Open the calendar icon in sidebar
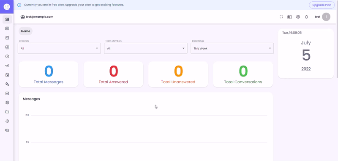The image size is (338, 161). [x=7, y=75]
